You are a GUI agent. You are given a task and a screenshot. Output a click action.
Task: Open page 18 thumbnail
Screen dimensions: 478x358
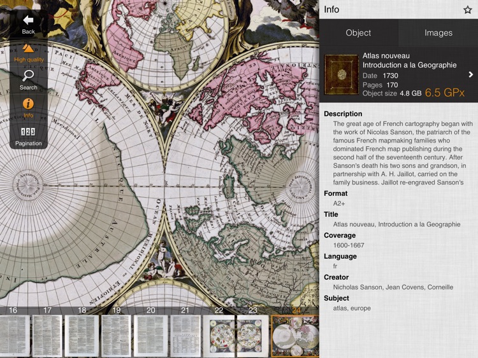click(82, 336)
